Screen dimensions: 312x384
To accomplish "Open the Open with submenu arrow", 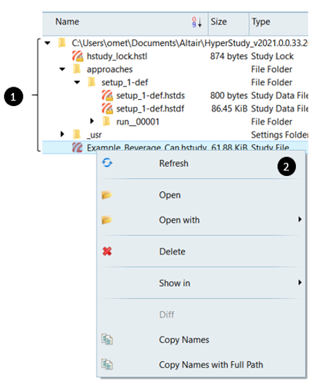I will [299, 219].
